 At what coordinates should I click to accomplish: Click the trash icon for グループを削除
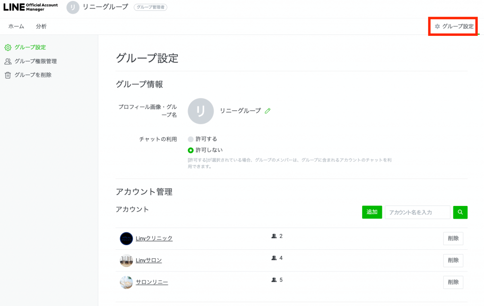point(8,75)
